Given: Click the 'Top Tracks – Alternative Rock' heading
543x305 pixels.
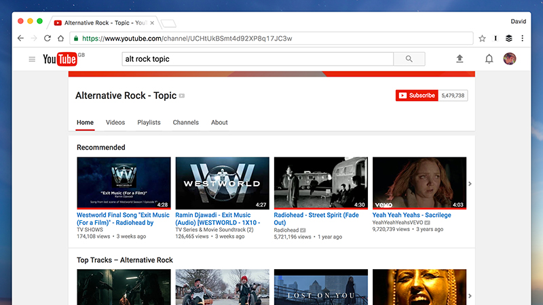Looking at the screenshot, I should click(x=125, y=260).
